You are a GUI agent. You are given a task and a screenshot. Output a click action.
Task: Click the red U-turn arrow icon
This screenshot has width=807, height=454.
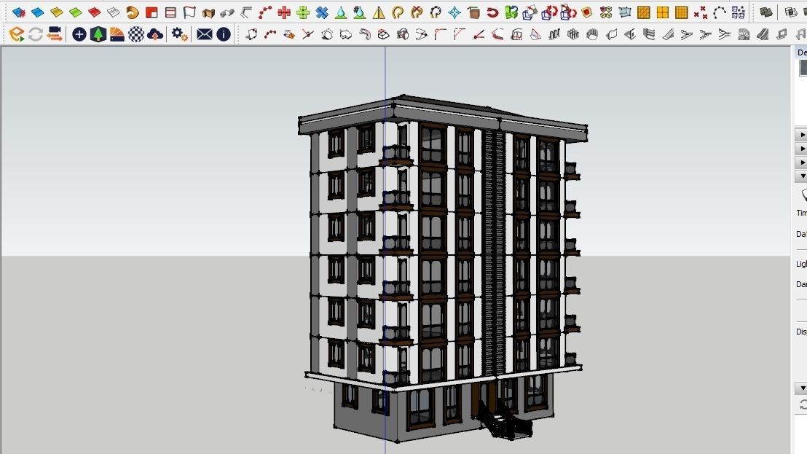[x=492, y=12]
